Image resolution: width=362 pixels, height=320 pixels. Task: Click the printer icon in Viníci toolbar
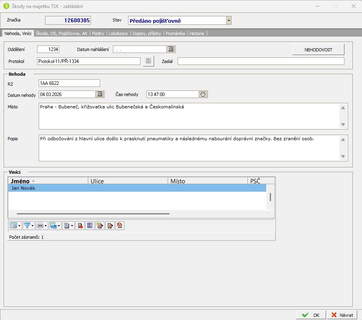[x=40, y=226]
